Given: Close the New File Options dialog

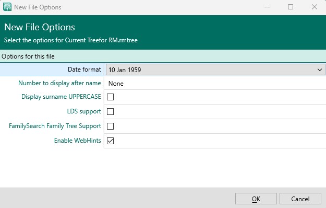Looking at the screenshot, I should (x=315, y=7).
